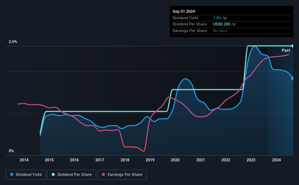Click the 2020 x-axis label
This screenshot has width=299, height=185.
tap(175, 160)
